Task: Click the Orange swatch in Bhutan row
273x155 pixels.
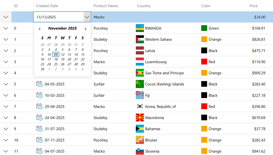Action: tap(204, 140)
